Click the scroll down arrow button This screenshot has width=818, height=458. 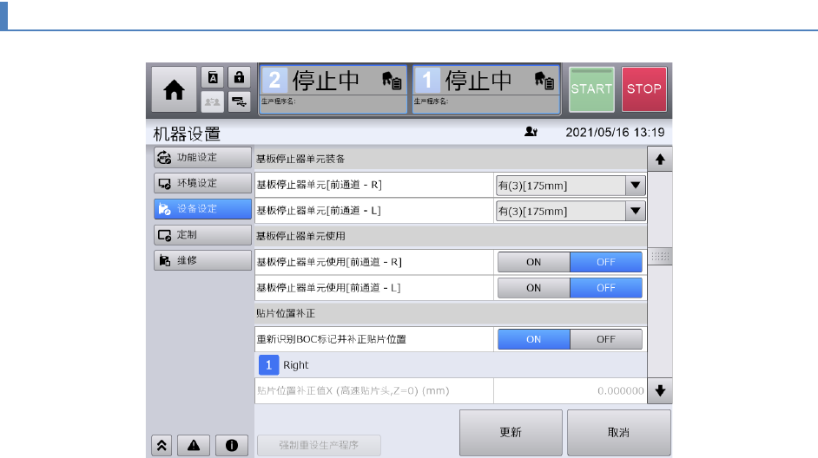[x=660, y=391]
